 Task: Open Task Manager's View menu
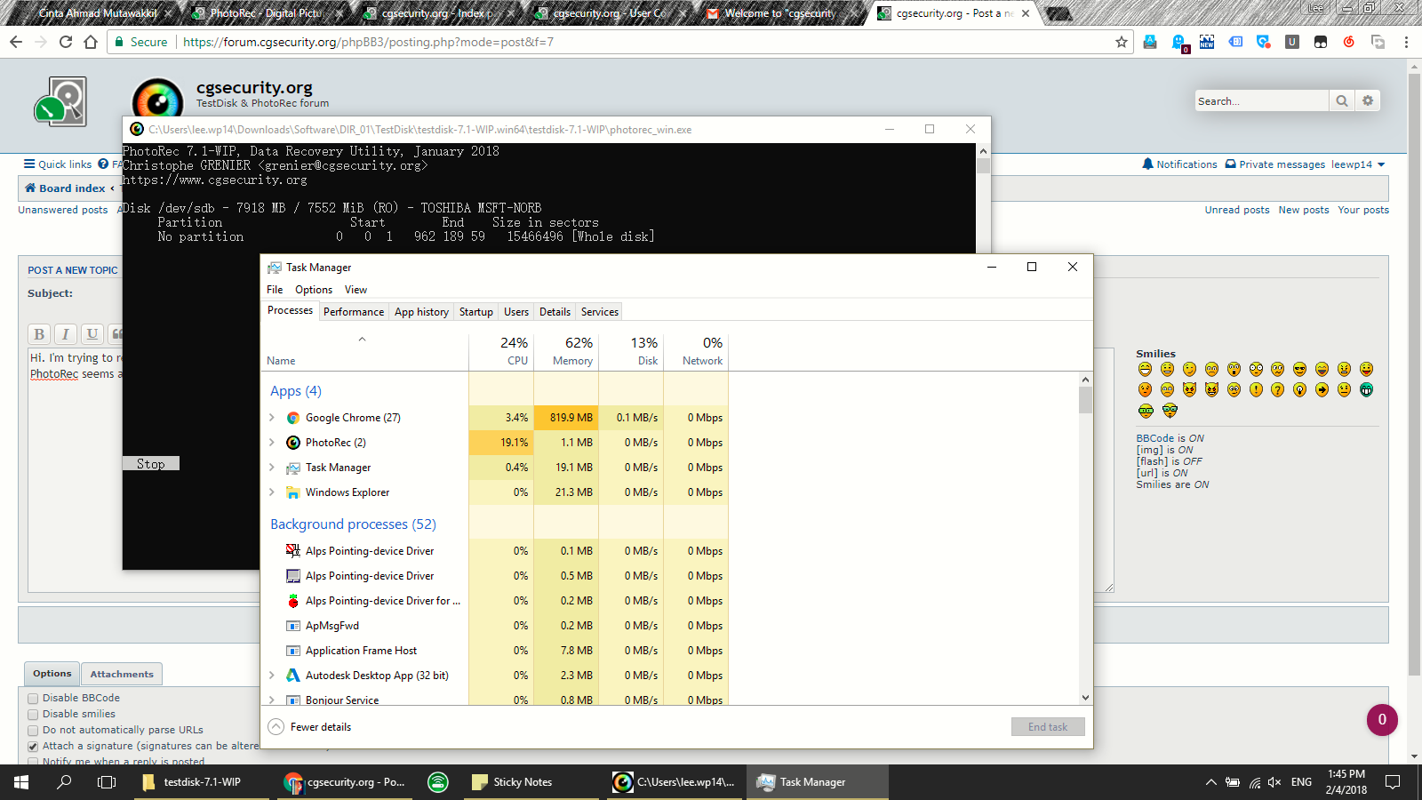coord(355,290)
